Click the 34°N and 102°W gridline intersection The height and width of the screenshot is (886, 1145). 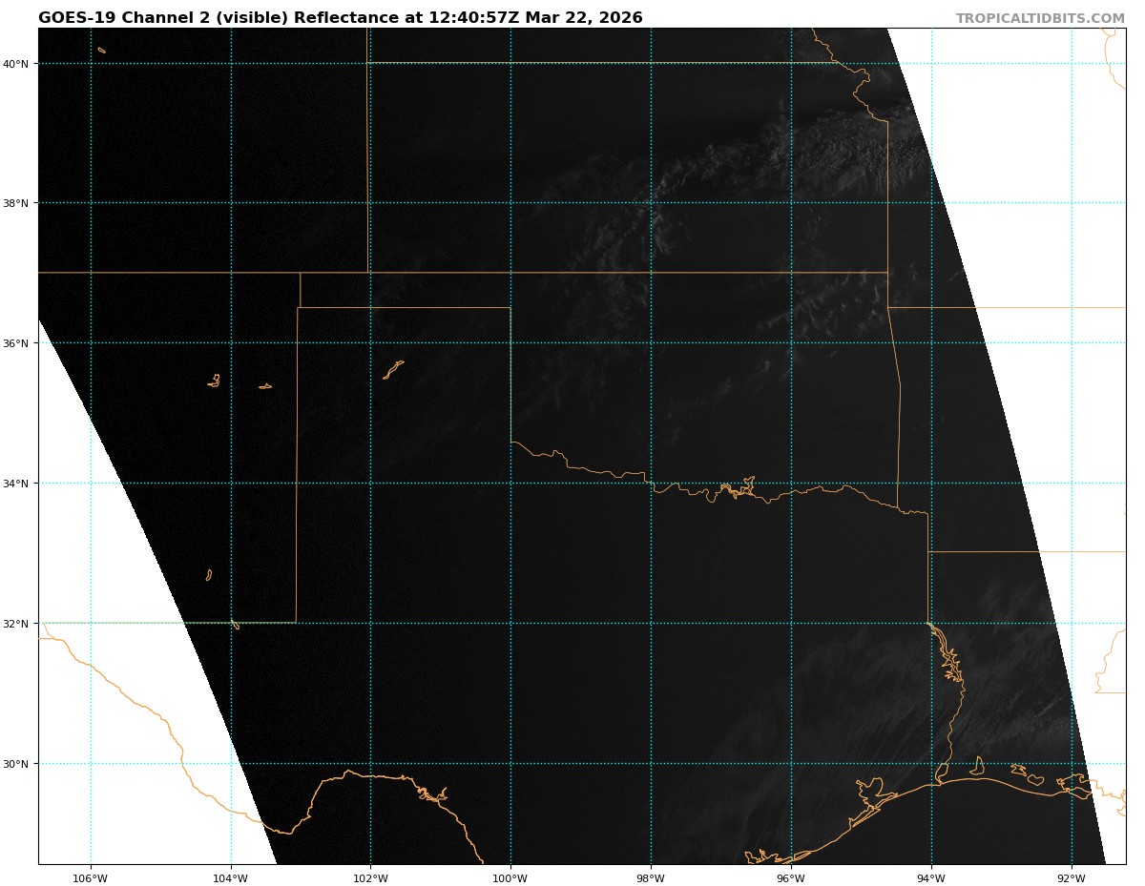pyautogui.click(x=370, y=484)
